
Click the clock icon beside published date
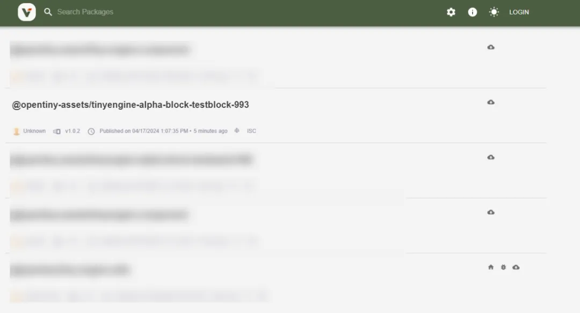click(x=91, y=132)
